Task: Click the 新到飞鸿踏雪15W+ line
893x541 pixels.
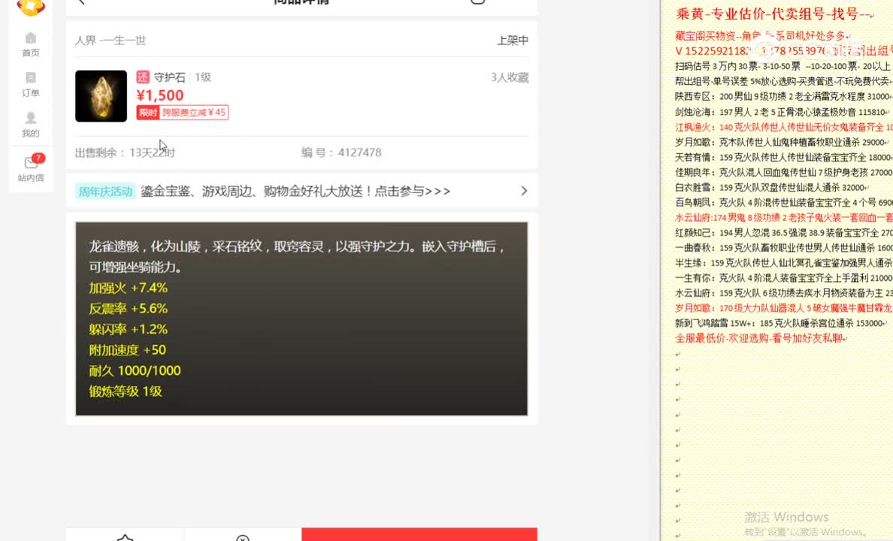Action: [782, 323]
